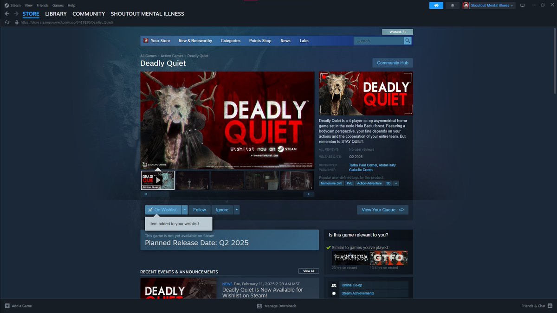Open the Friends & Chat icon
The width and height of the screenshot is (557, 313).
tap(550, 306)
